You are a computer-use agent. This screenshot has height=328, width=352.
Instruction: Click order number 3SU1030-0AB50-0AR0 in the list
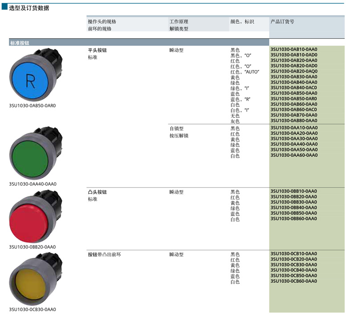(x=294, y=99)
